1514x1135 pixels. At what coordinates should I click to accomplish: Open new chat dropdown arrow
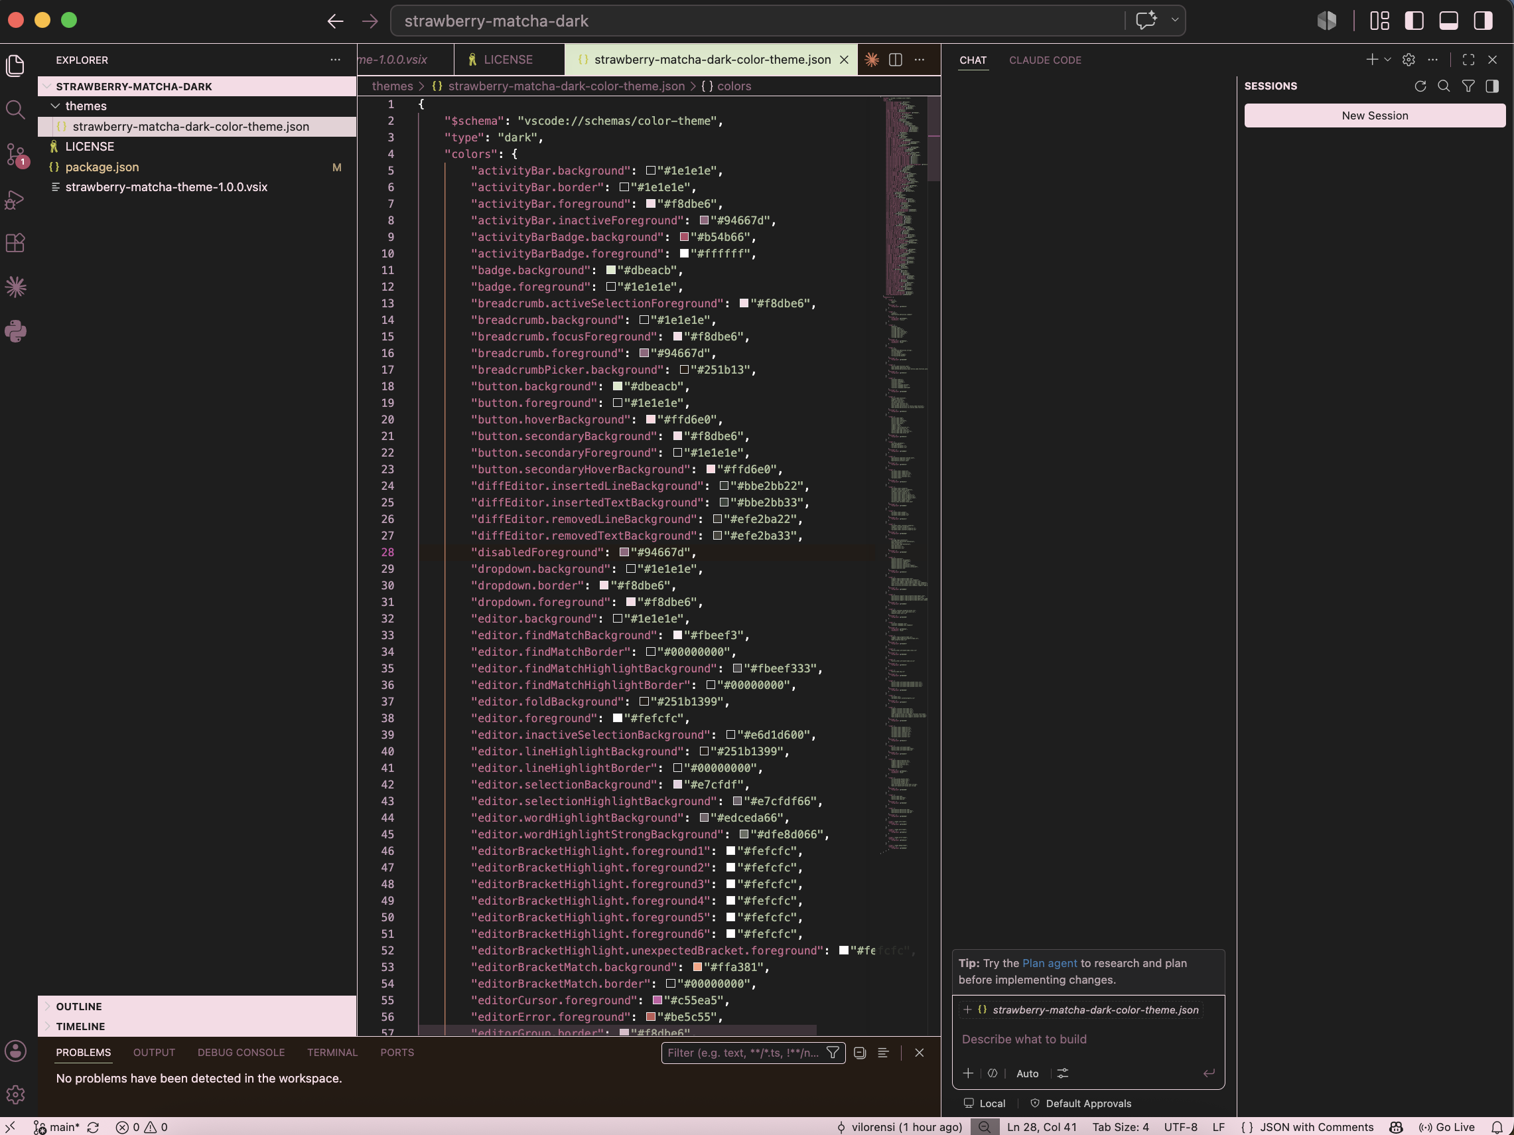point(1387,60)
